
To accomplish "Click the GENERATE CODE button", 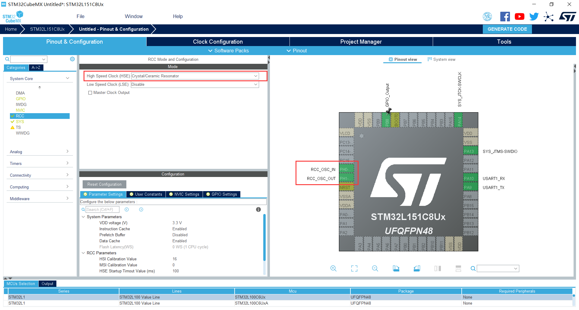I will tap(507, 29).
